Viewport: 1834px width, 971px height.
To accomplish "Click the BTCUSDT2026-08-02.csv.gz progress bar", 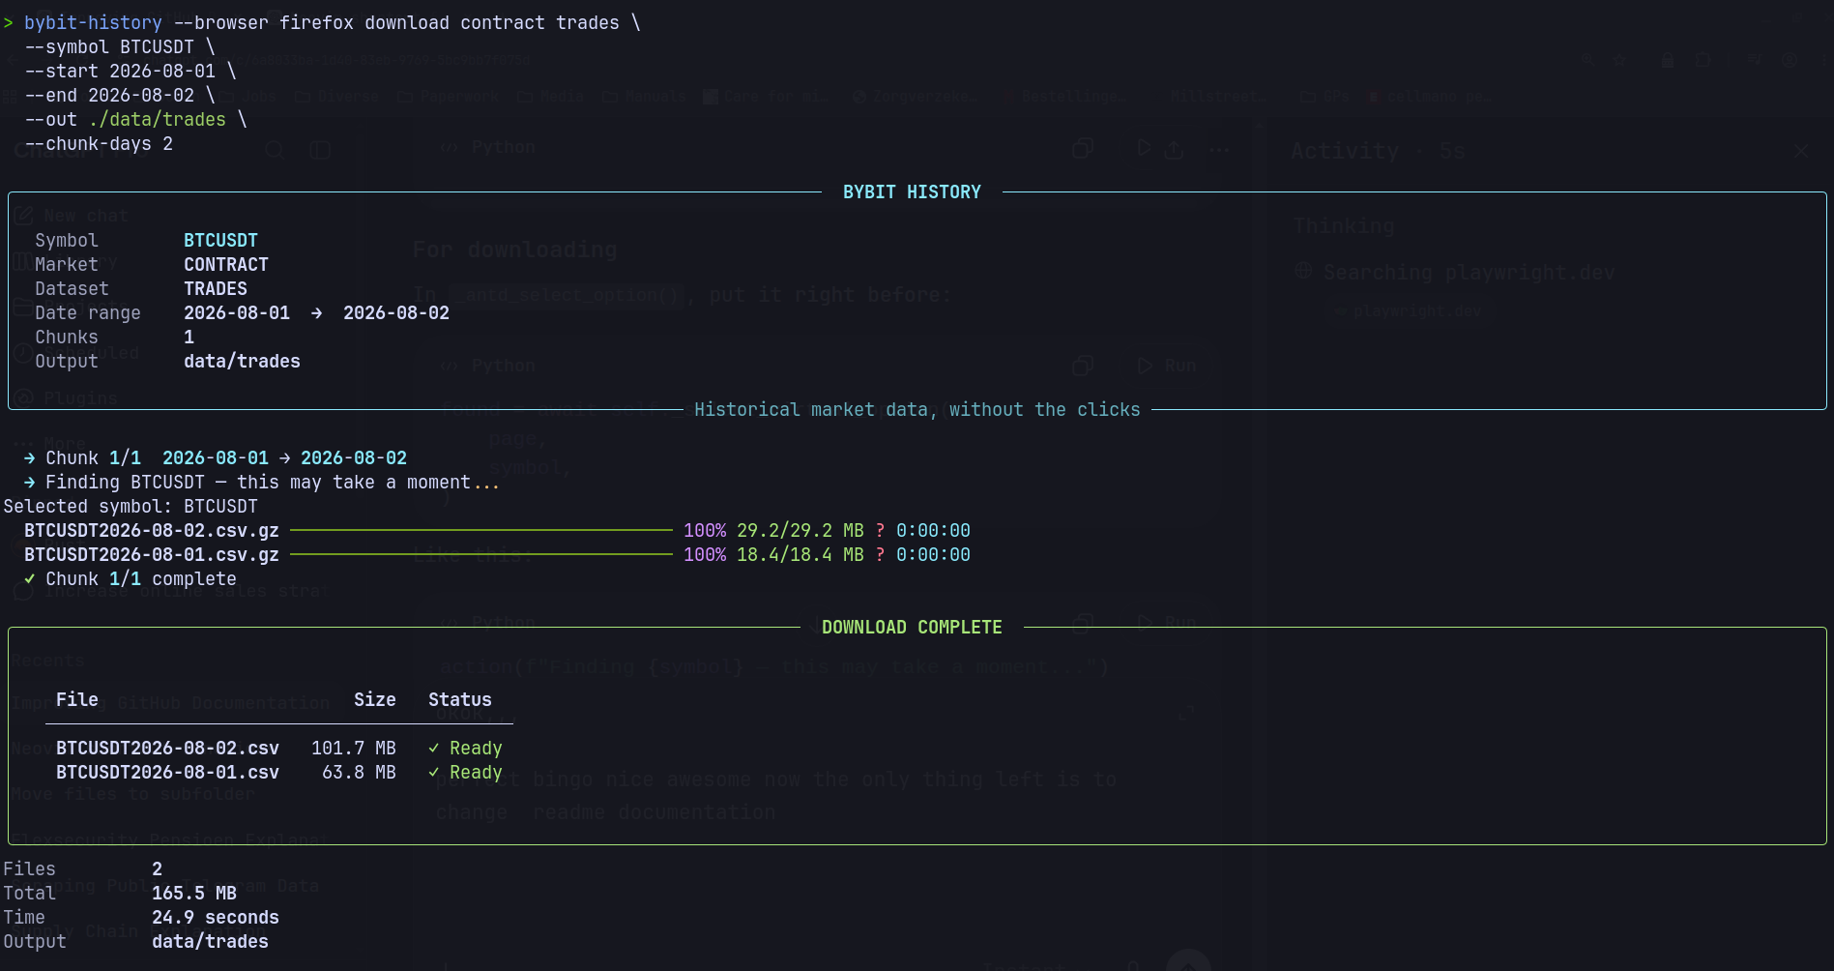I will coord(481,530).
